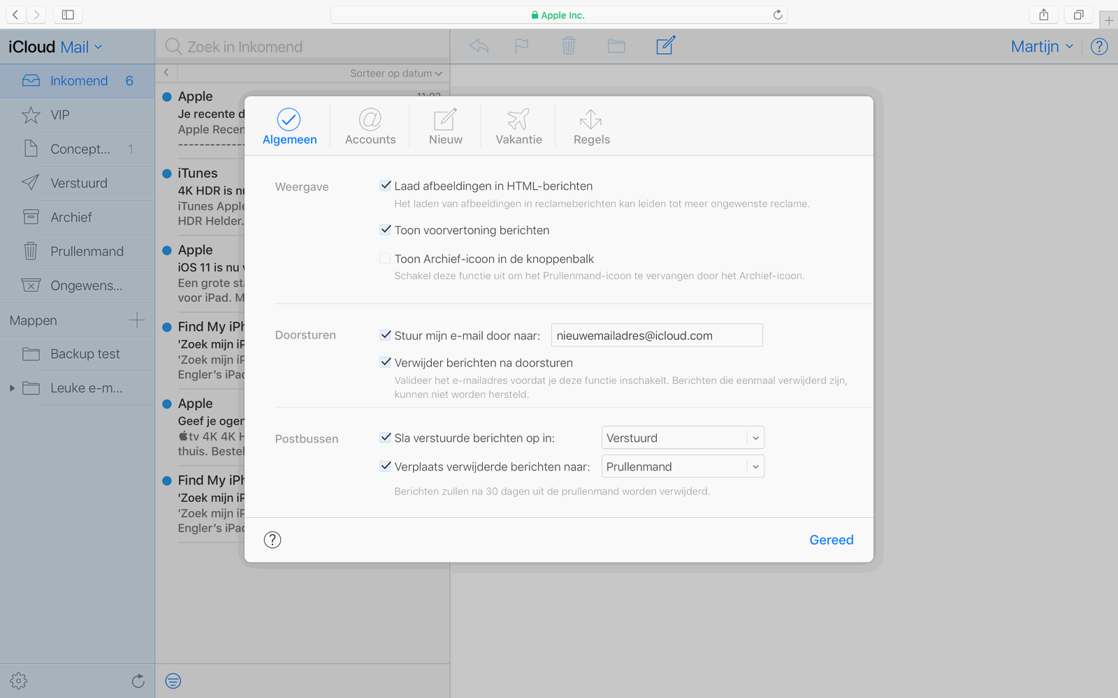The height and width of the screenshot is (698, 1118).
Task: Open the Archief mailbox
Action: coord(78,217)
